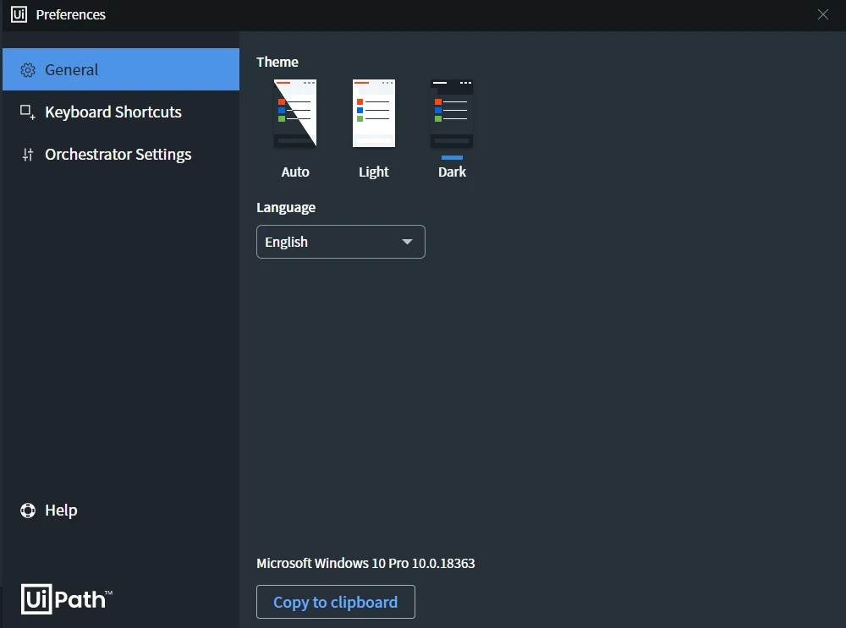Viewport: 846px width, 628px height.
Task: Click the UiPath logo at bottom left
Action: click(66, 599)
